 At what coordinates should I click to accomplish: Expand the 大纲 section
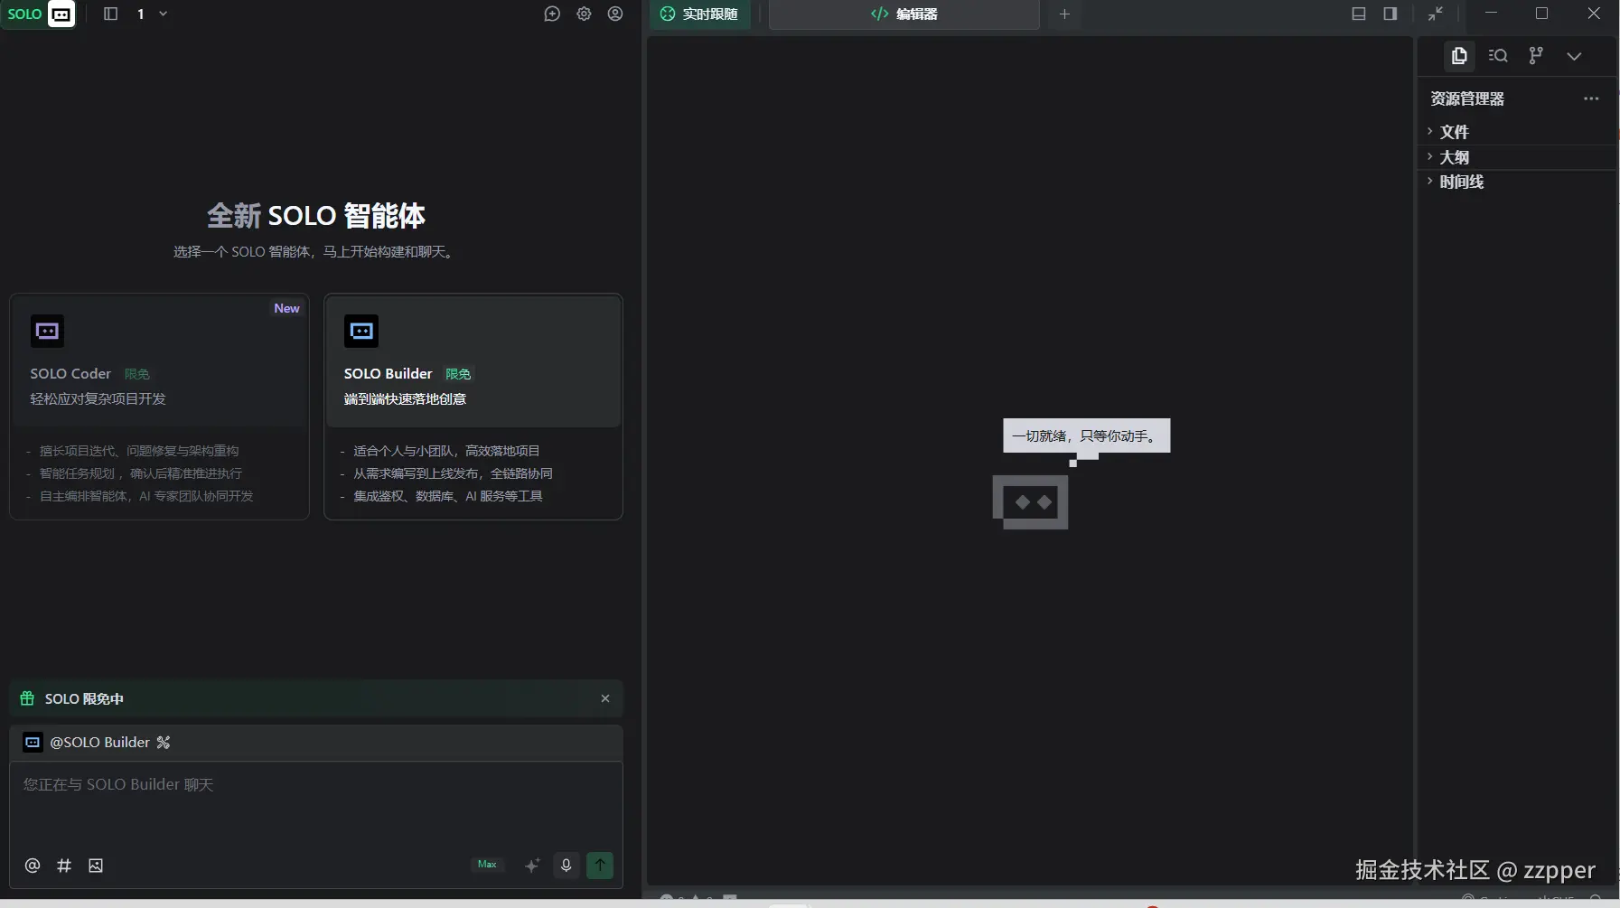point(1516,157)
